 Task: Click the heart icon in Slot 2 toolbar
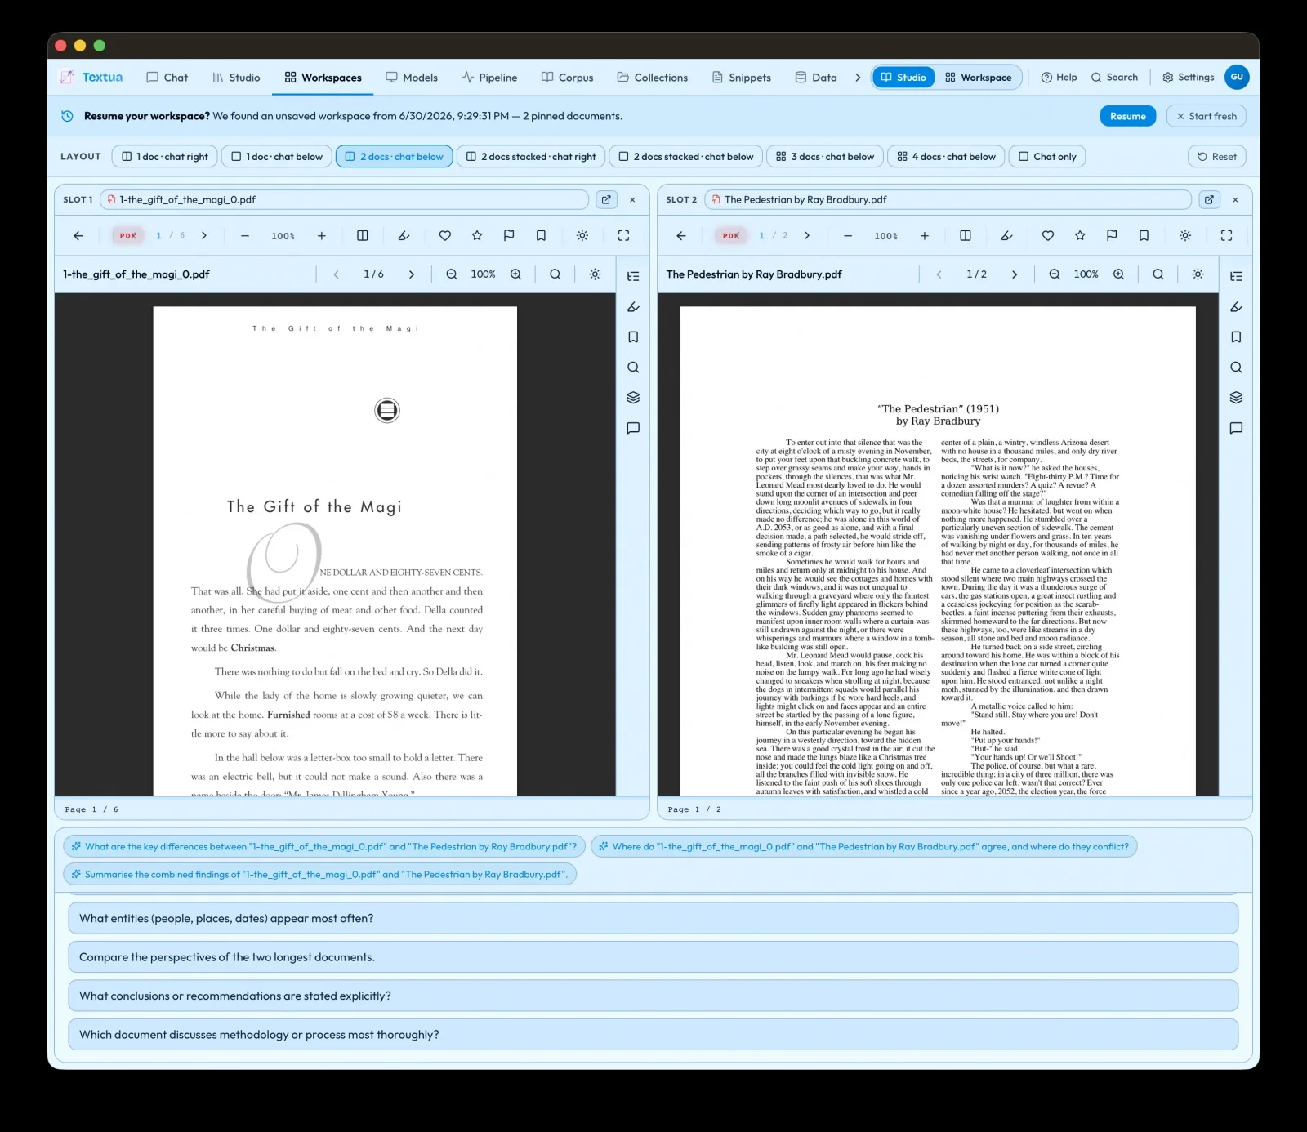1048,236
